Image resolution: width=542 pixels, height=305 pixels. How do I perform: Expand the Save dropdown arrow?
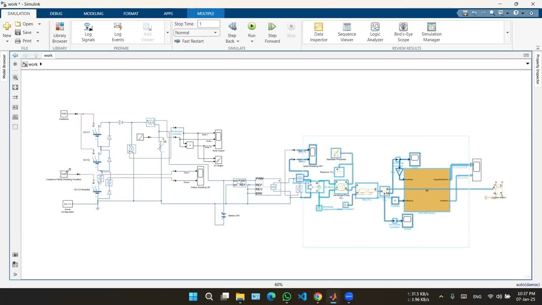point(38,33)
